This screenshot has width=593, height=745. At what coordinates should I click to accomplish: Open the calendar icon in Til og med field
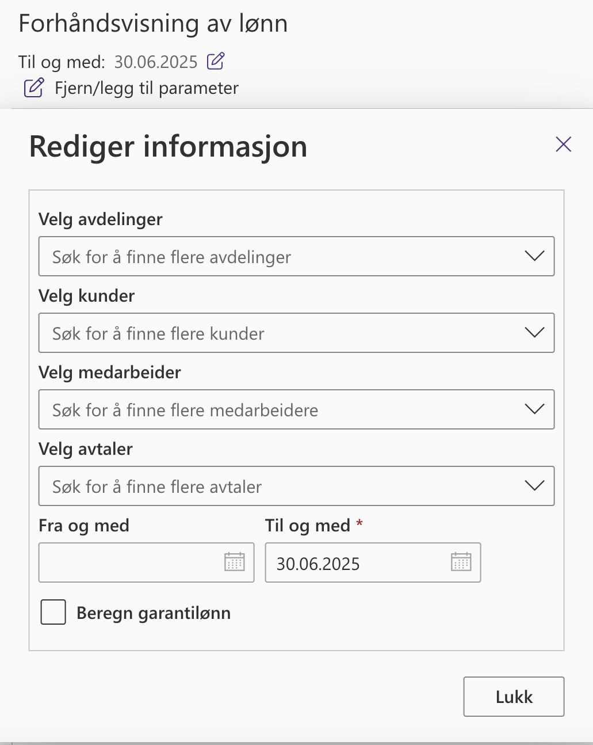click(x=461, y=562)
